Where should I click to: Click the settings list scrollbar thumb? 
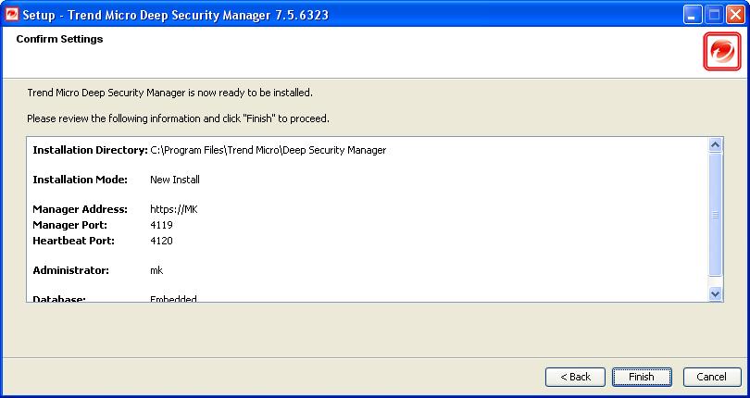[715, 215]
